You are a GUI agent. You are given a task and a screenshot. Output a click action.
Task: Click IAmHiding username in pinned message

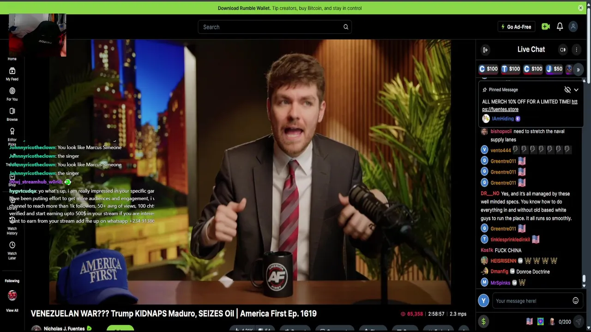point(502,119)
